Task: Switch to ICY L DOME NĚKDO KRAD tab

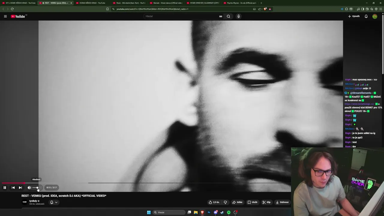Action: coord(18,3)
